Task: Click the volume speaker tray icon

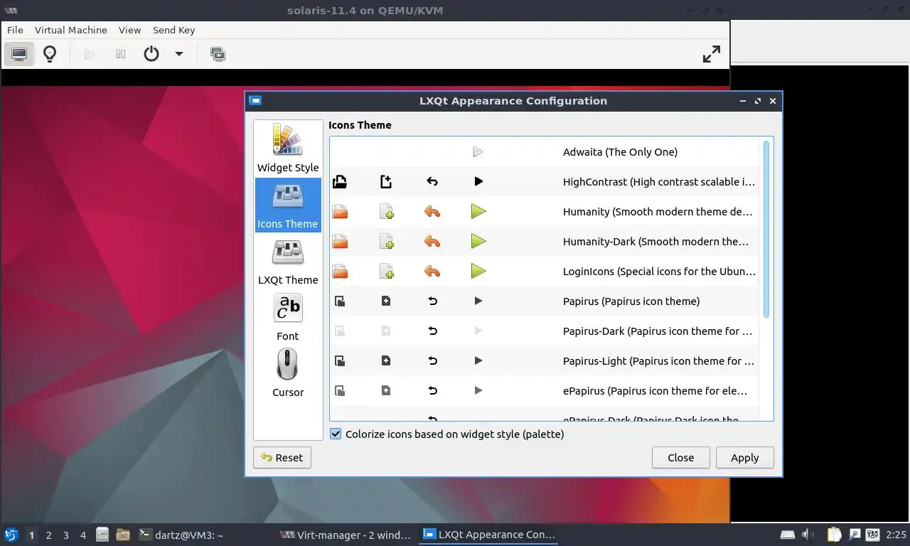Action: (808, 535)
